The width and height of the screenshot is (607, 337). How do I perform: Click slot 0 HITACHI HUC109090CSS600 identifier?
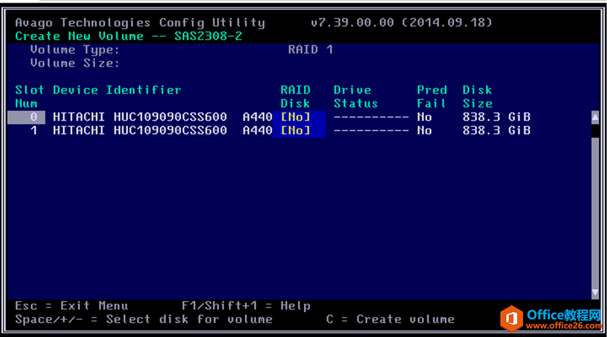[140, 117]
